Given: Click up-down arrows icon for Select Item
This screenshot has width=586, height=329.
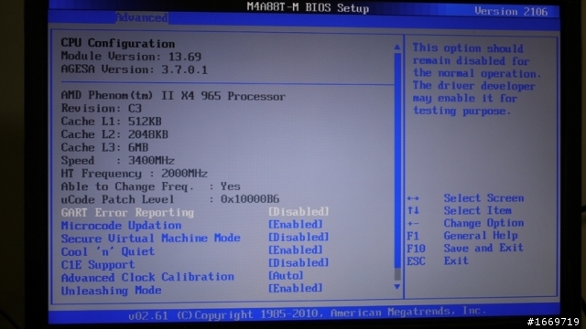Looking at the screenshot, I should 413,210.
